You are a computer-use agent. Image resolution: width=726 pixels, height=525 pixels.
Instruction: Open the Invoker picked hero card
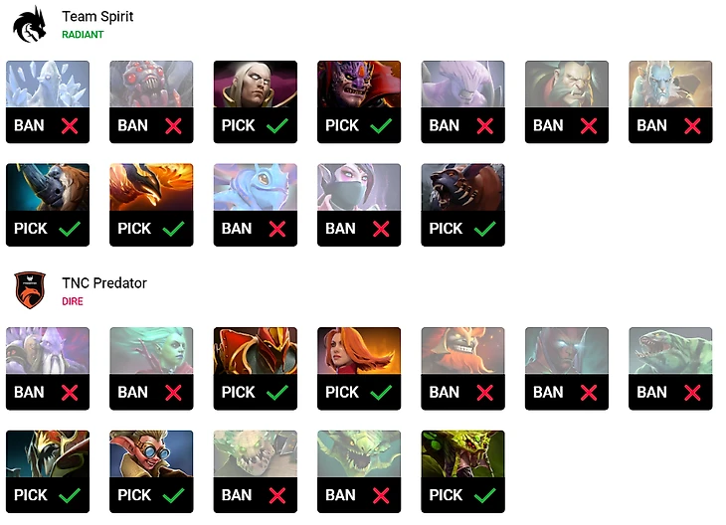(255, 85)
